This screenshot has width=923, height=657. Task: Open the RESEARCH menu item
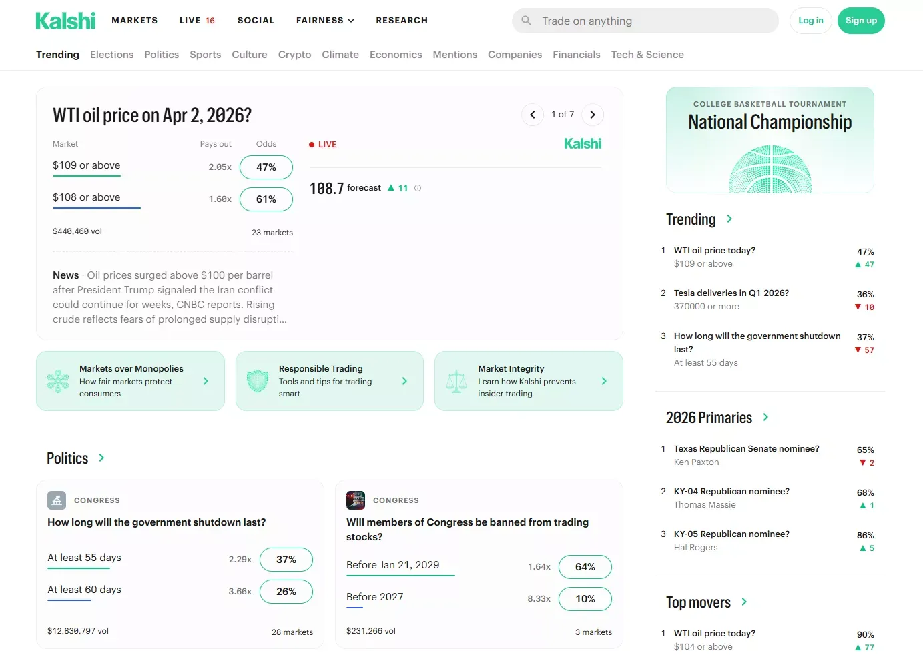(402, 21)
